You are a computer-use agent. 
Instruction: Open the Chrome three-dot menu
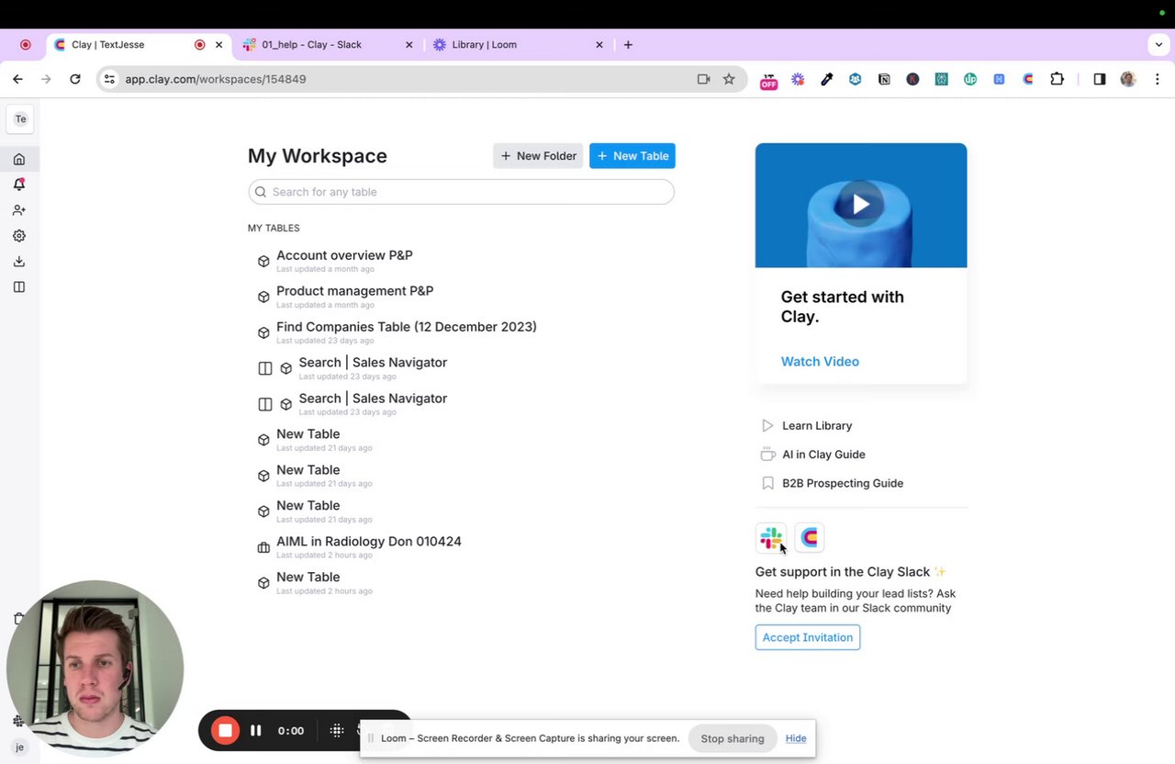1157,80
